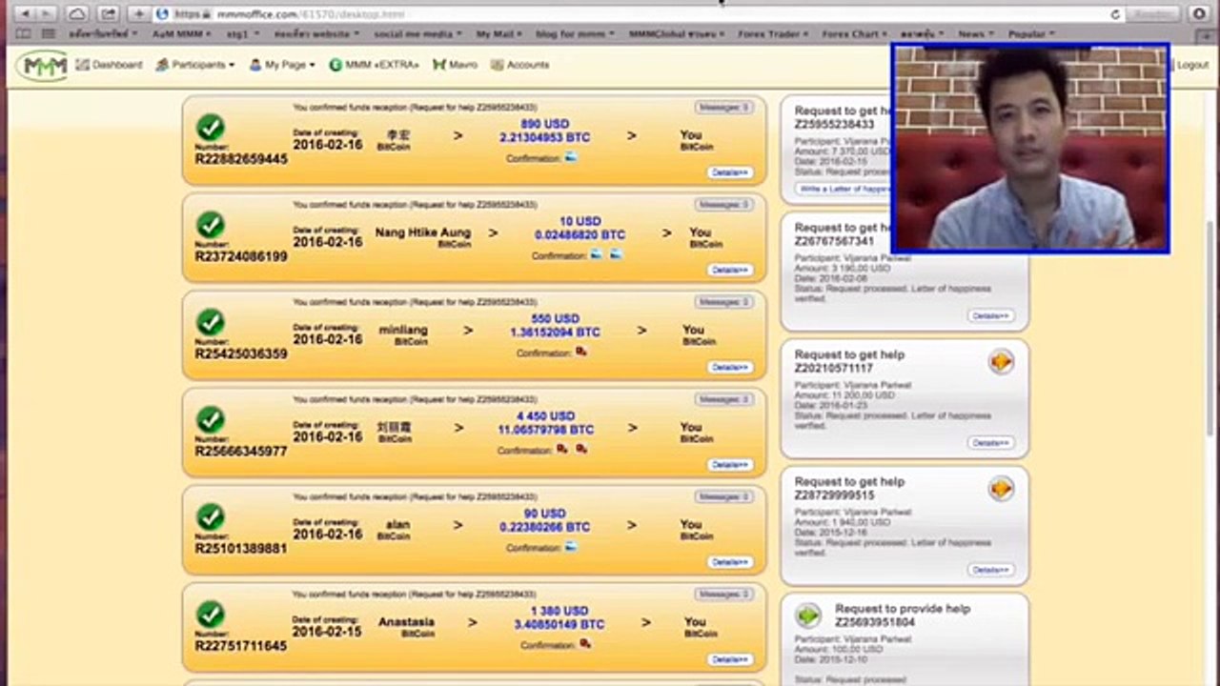Expand the My Page menu
The height and width of the screenshot is (686, 1220).
(282, 65)
